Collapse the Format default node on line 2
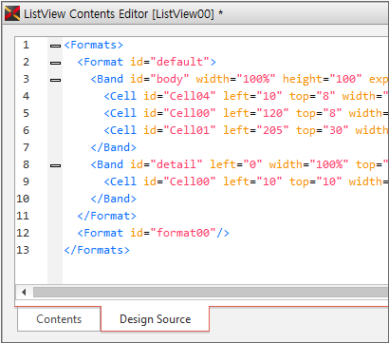Image resolution: width=389 pixels, height=343 pixels. (x=55, y=63)
